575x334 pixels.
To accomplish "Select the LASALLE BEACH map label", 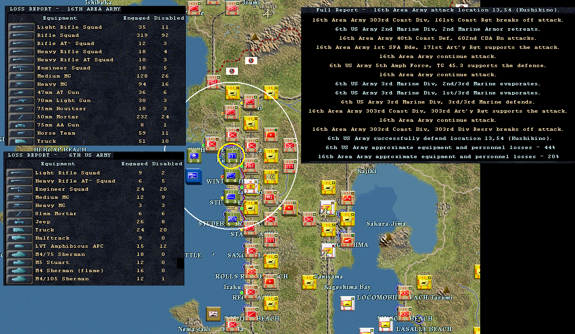I will (424, 329).
